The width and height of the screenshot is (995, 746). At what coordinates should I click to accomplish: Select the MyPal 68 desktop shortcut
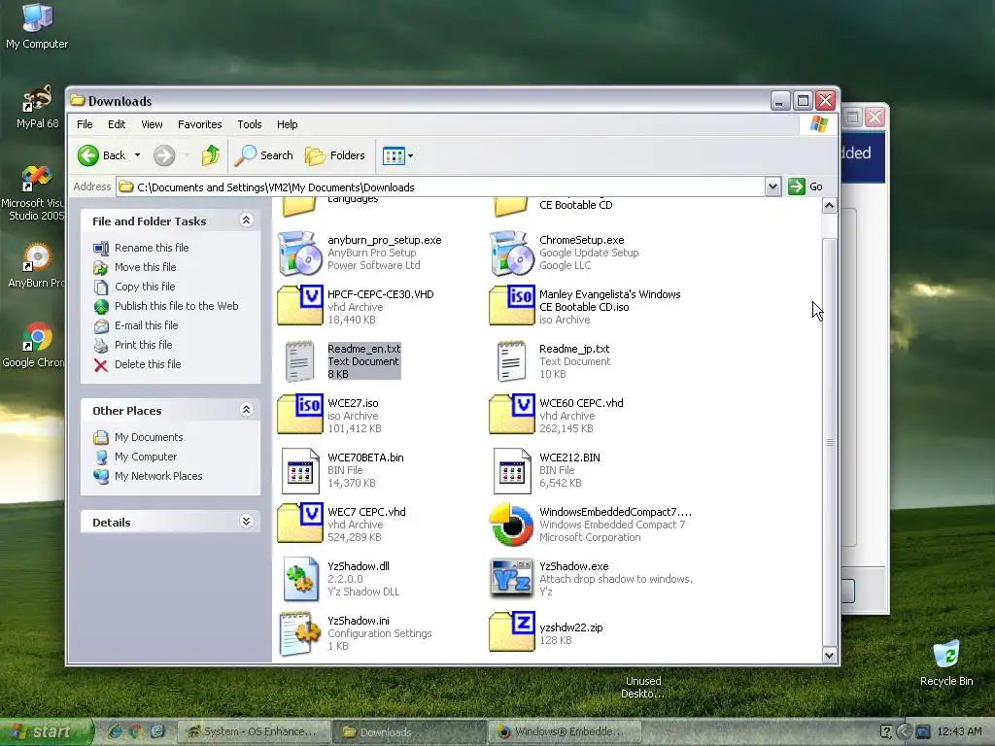(37, 107)
